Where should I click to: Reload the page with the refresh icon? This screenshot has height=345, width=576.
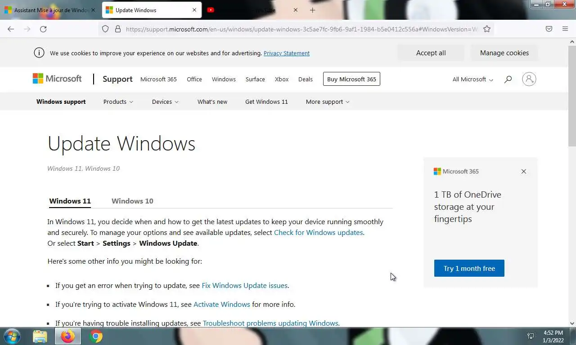43,29
